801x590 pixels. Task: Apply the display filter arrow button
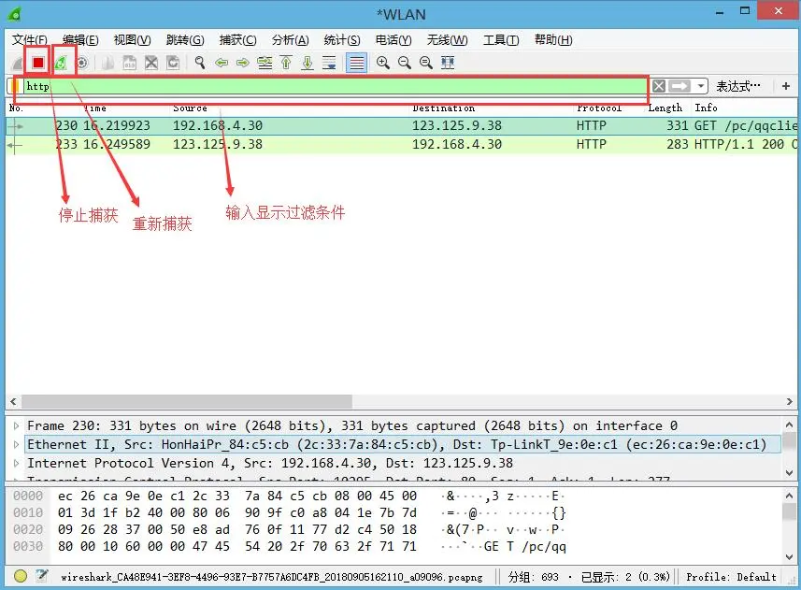[x=679, y=86]
